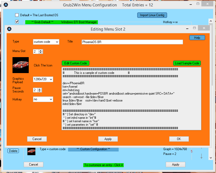Screen dimensions: 216x173
Task: Enable Default = The Last Booted OS checkbox
Action: click(x=17, y=15)
